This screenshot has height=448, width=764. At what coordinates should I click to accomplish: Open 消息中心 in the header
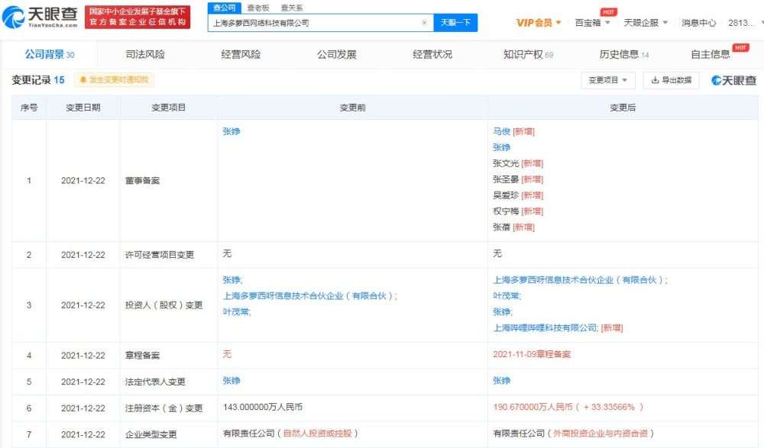[699, 23]
